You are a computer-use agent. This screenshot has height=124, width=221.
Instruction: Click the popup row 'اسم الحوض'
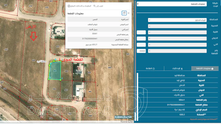tap(98, 24)
